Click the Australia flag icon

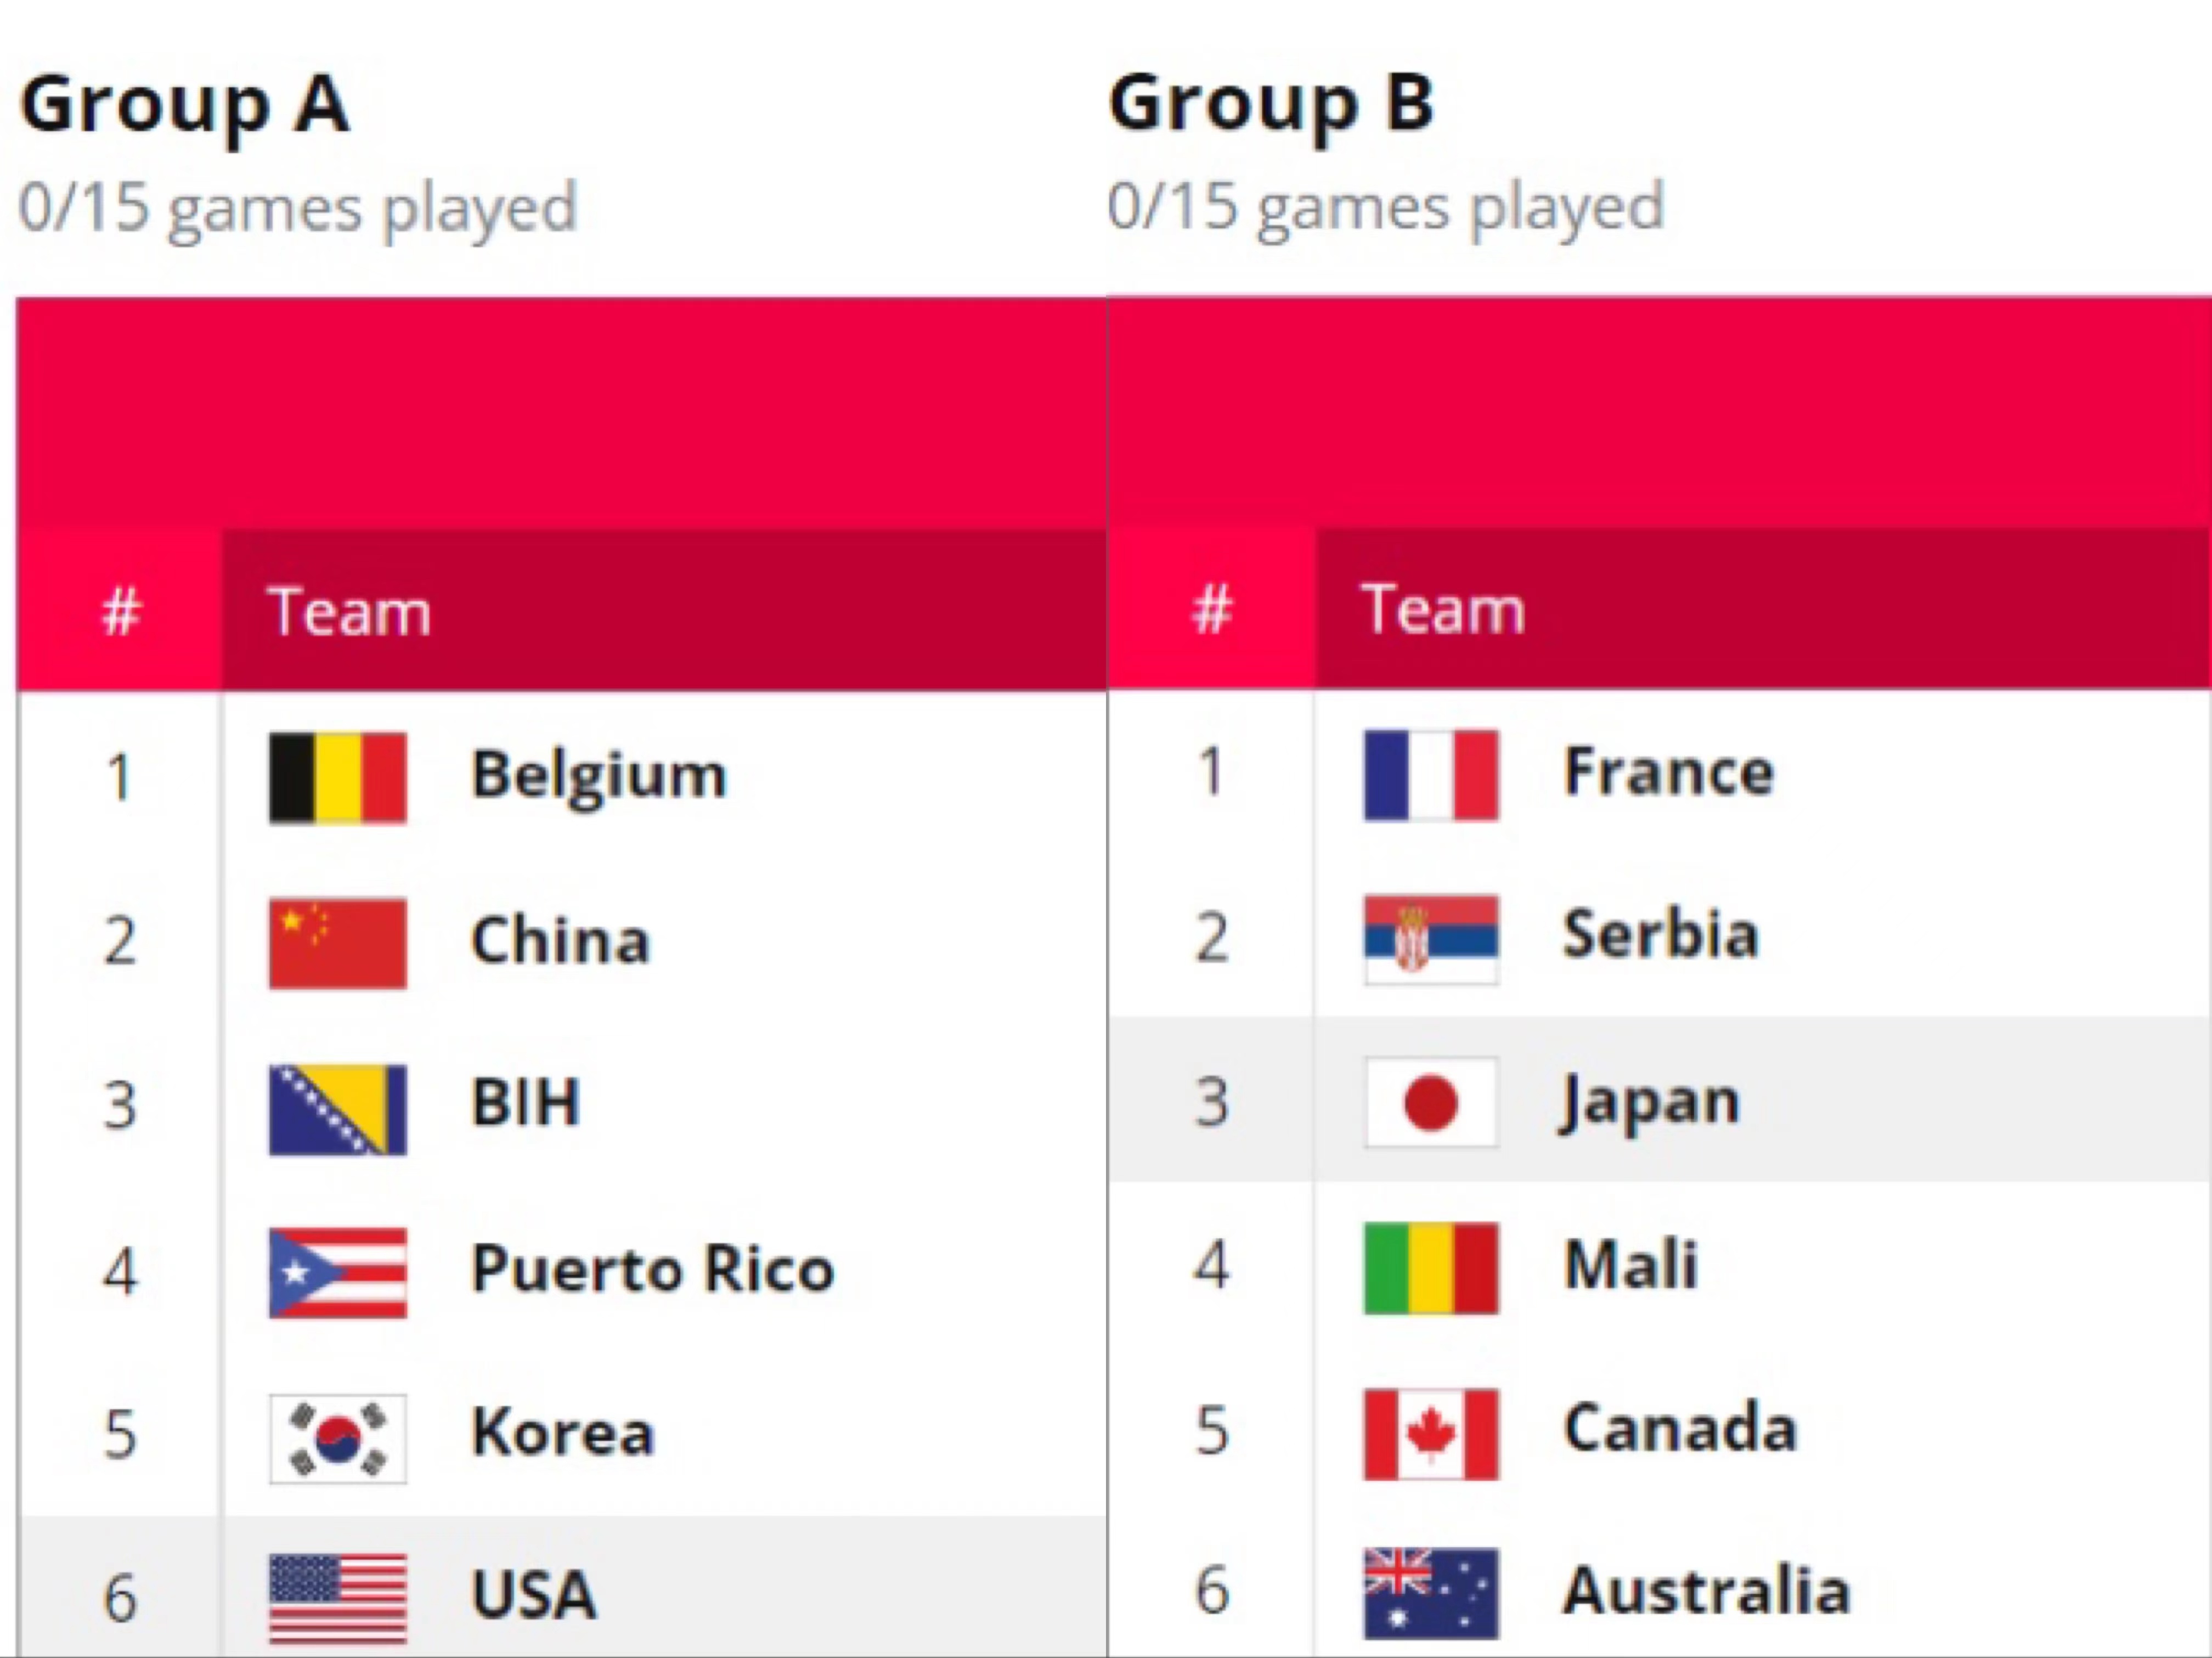(1431, 1593)
